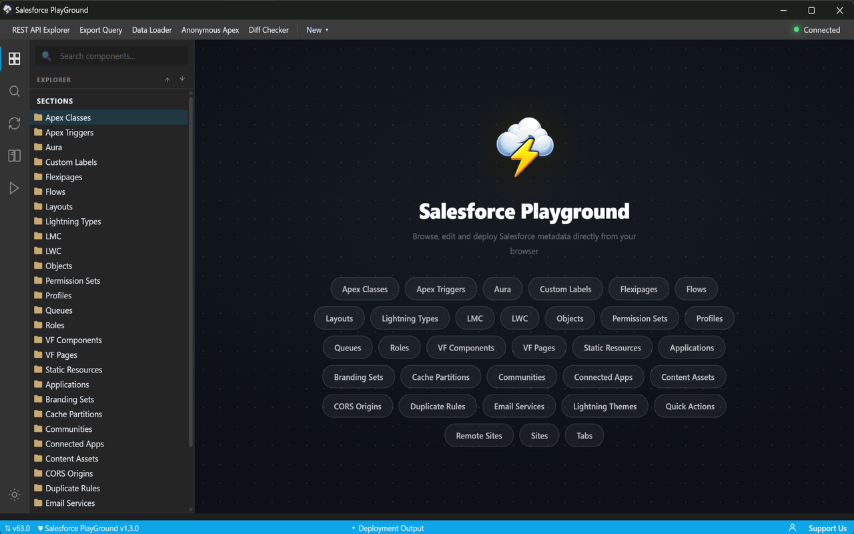Viewport: 854px width, 534px height.
Task: Expand the Connected Apps tree folder
Action: coord(109,444)
